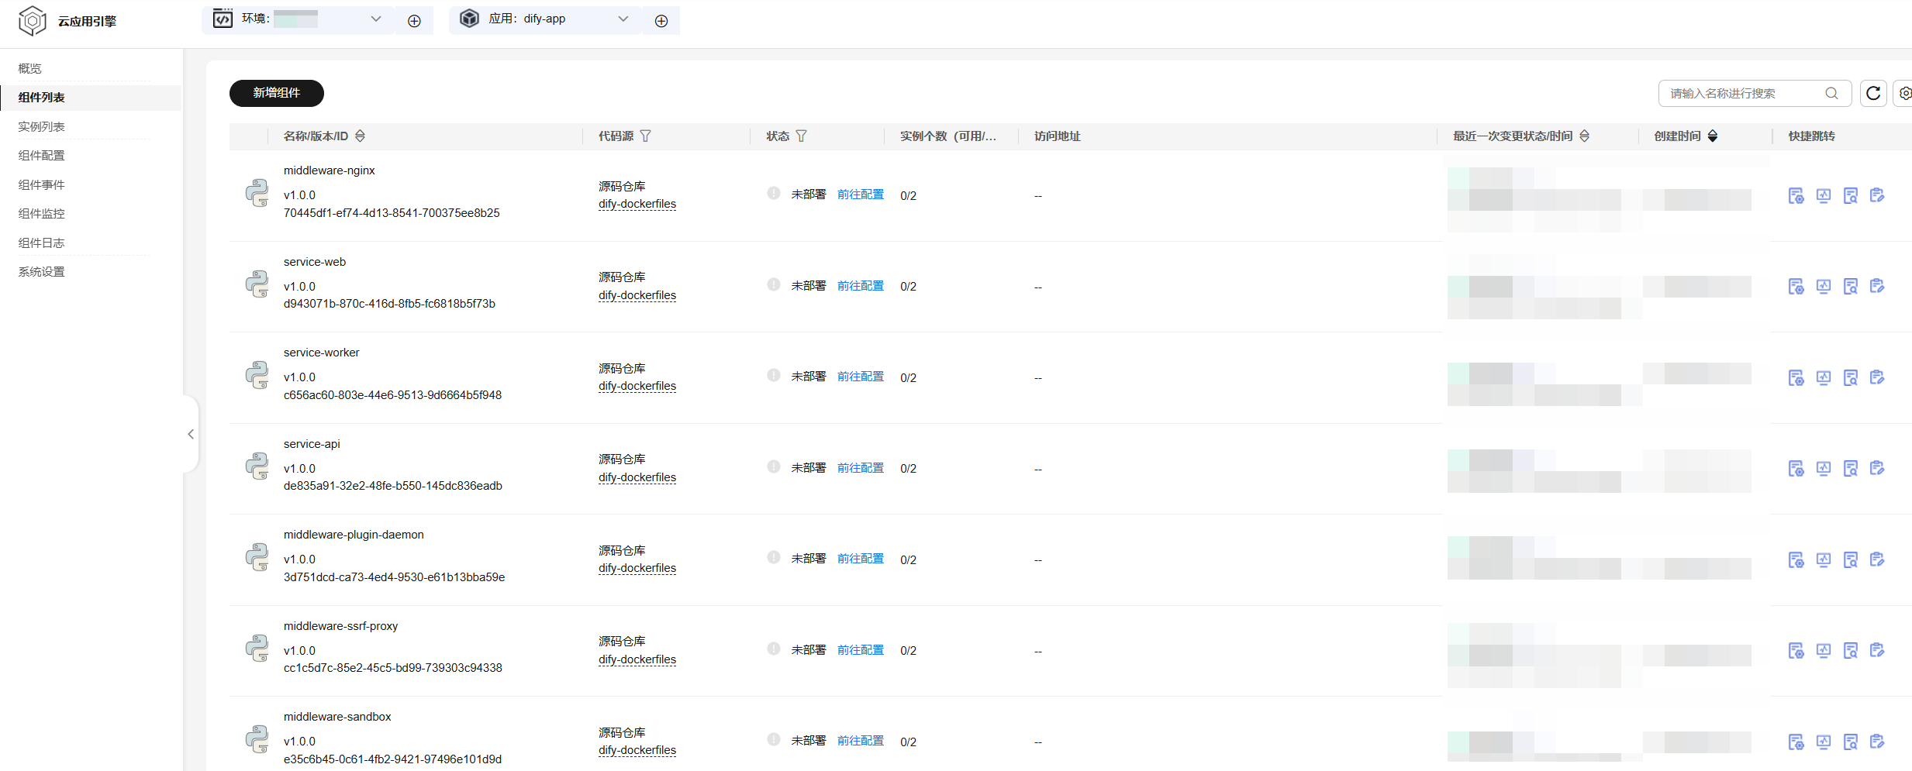Toggle sort on the 创建时间 column
The image size is (1912, 771).
click(1713, 136)
